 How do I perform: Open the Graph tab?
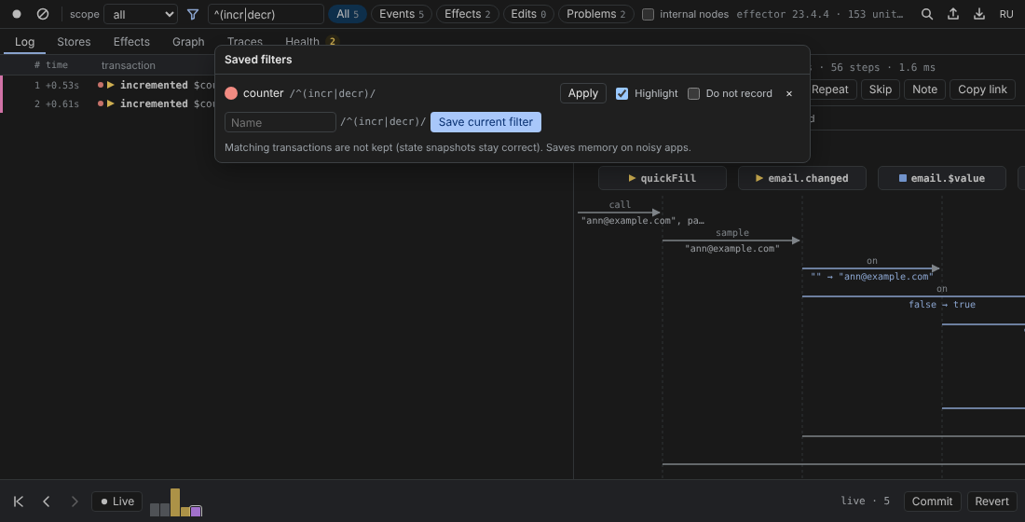click(x=188, y=42)
